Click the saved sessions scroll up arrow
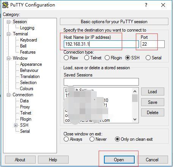The width and height of the screenshot is (173, 167). pyautogui.click(x=135, y=91)
